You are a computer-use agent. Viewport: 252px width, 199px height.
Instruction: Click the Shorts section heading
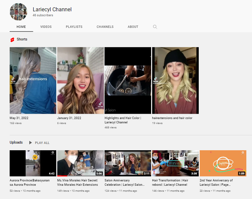pyautogui.click(x=22, y=39)
